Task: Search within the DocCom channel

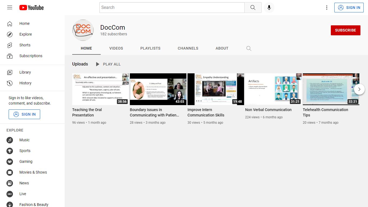Action: pyautogui.click(x=249, y=49)
